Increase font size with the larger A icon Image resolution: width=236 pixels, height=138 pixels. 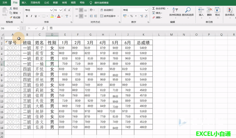coord(65,10)
